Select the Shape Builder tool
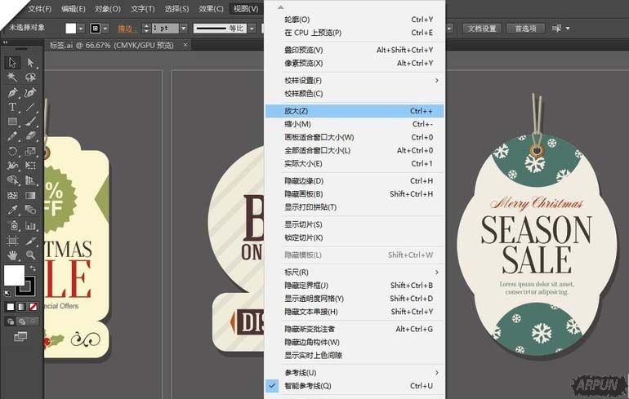The height and width of the screenshot is (399, 629). [12, 180]
